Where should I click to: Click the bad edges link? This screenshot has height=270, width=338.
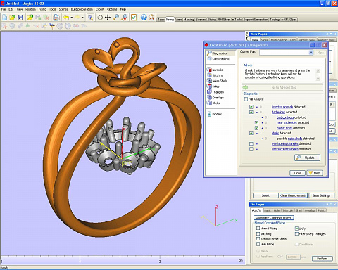(x=278, y=112)
